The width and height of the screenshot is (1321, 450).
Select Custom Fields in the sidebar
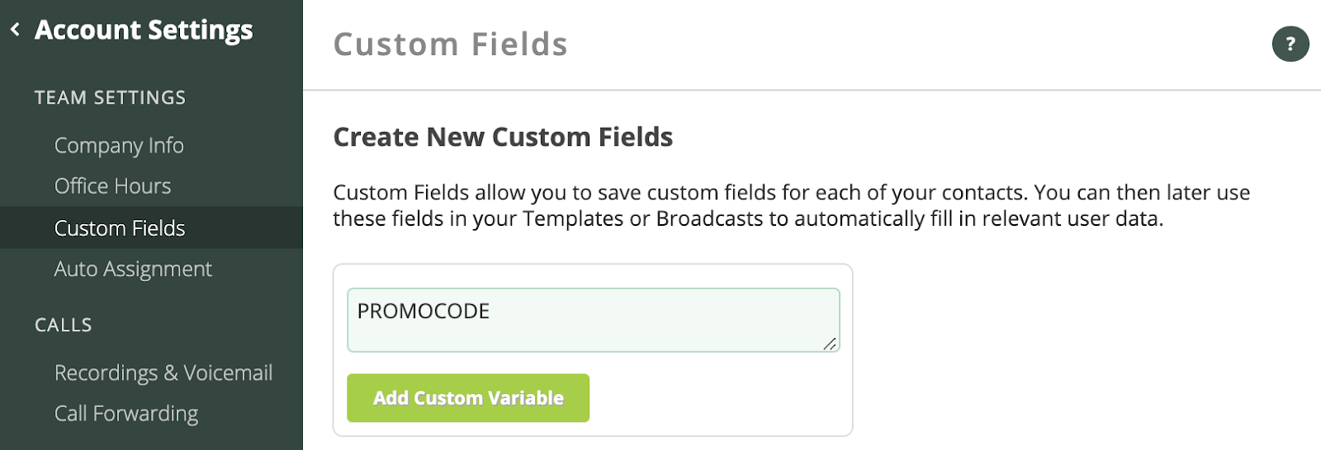[x=120, y=228]
